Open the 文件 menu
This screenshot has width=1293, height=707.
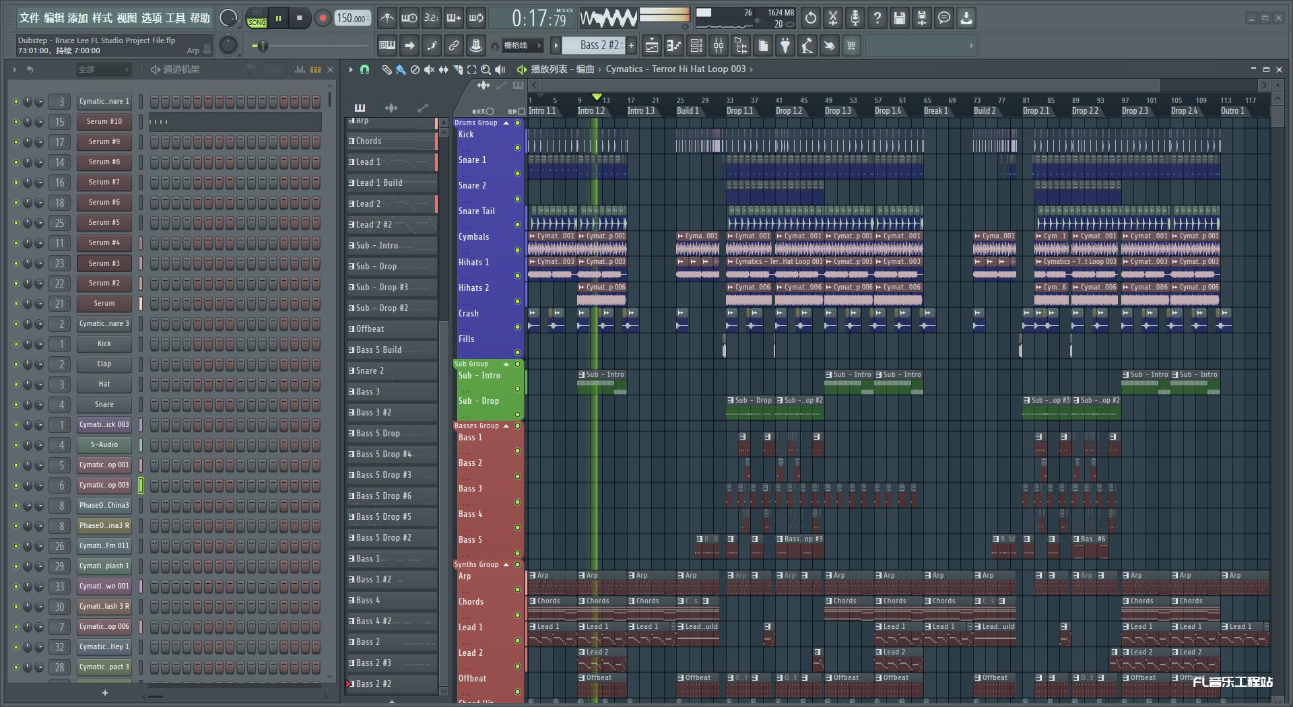click(x=29, y=18)
